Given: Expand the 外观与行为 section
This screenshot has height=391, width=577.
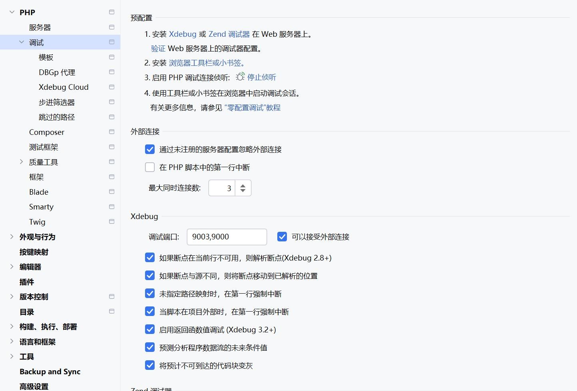Looking at the screenshot, I should click(x=12, y=237).
